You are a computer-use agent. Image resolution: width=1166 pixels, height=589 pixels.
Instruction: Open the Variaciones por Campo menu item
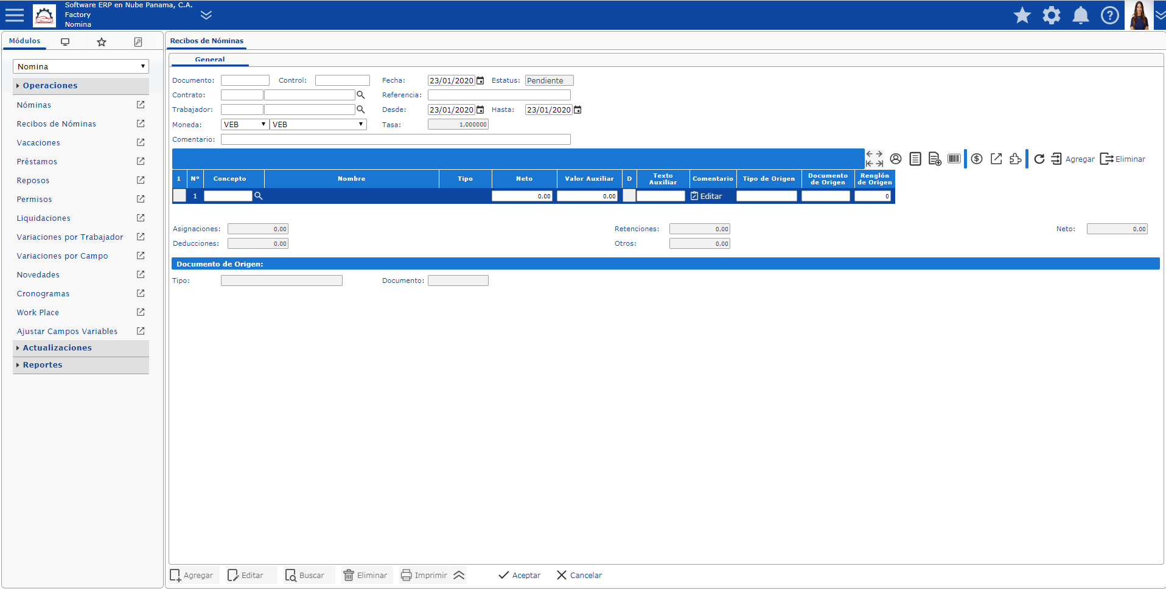pos(62,256)
